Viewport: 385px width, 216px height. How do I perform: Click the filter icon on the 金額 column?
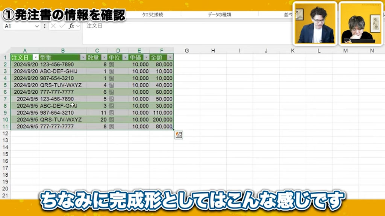pyautogui.click(x=170, y=57)
